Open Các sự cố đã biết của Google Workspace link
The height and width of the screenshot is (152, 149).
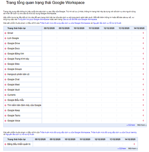[80, 19]
